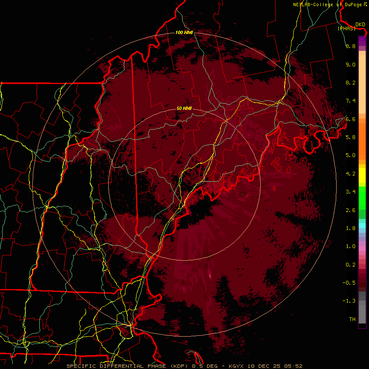Click the 100 NMI range ring label

pos(184,32)
